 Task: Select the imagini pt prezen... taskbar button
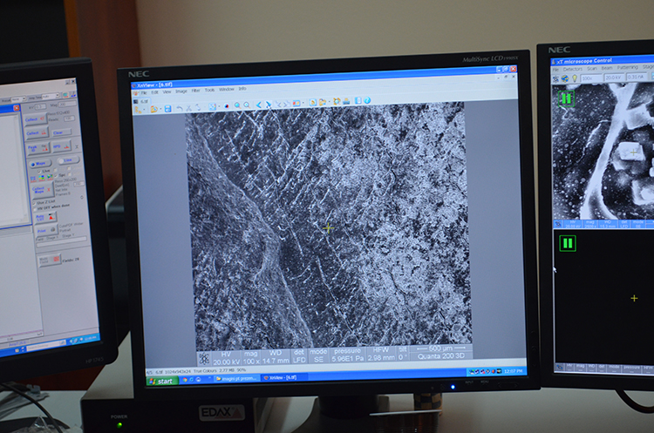237,378
